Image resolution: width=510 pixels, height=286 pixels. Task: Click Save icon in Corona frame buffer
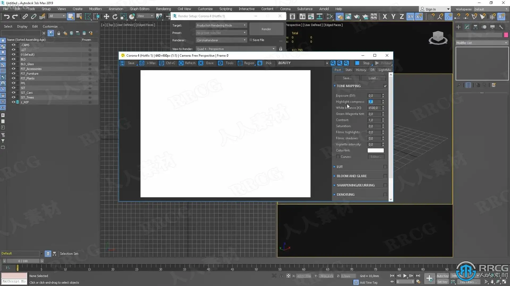pyautogui.click(x=122, y=63)
